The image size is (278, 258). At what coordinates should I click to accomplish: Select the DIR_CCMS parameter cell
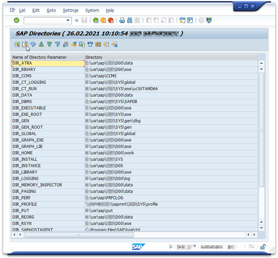48,76
